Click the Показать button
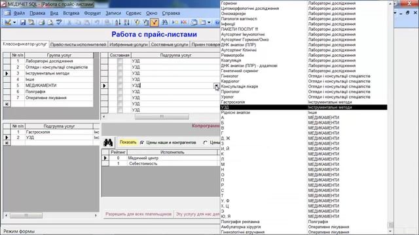 point(128,142)
